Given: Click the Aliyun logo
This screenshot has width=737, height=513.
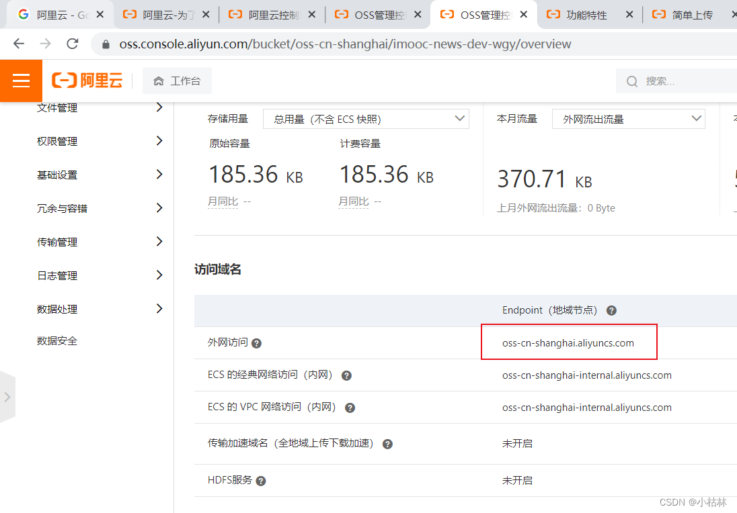Looking at the screenshot, I should click(x=87, y=81).
